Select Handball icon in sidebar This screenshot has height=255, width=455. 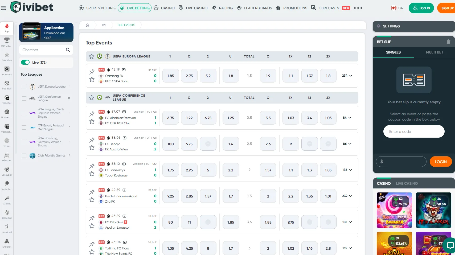[x=7, y=227]
